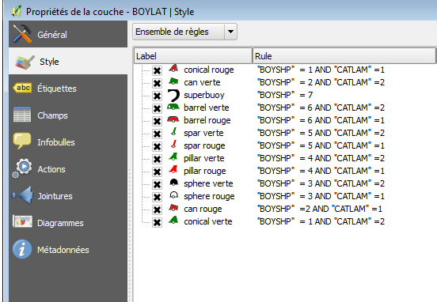Switch to the Actions tab
437x302 pixels.
pyautogui.click(x=68, y=169)
